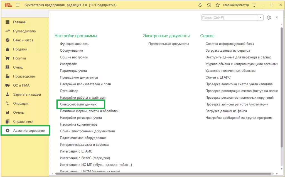Click the Руководителю chart icon
The image size is (285, 177).
[x=8, y=31]
